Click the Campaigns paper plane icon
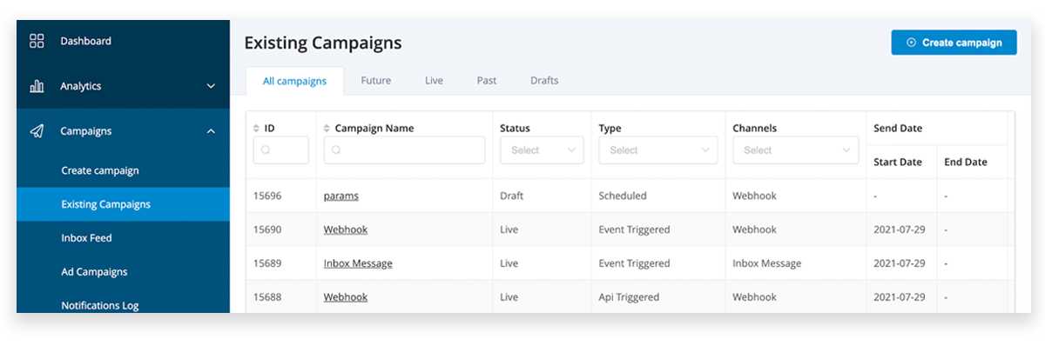Screen dimensions: 1045x359 click(x=37, y=131)
